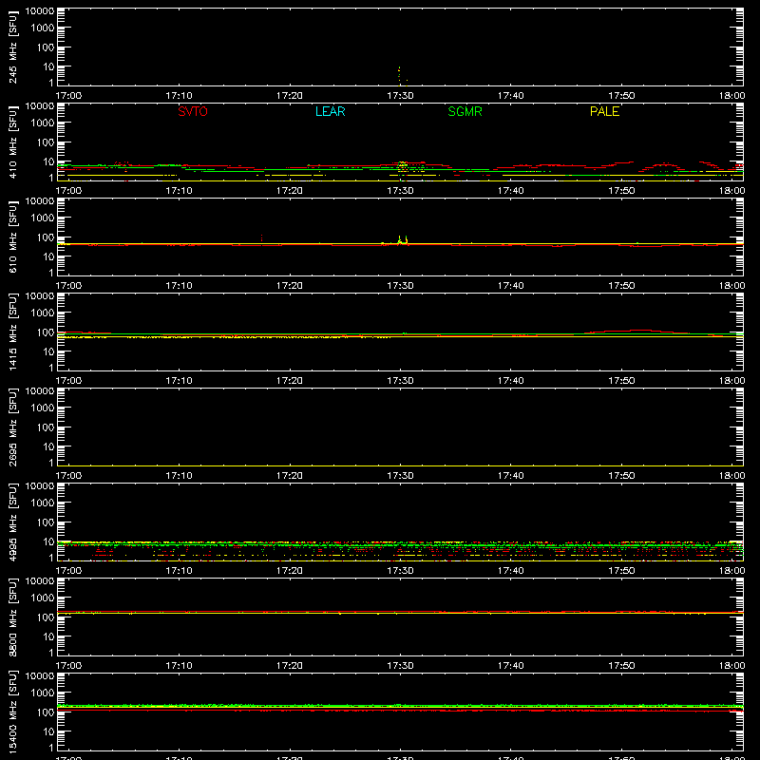The height and width of the screenshot is (760, 760).
Task: Click the cyan LEAR legend label
Action: coord(330,111)
